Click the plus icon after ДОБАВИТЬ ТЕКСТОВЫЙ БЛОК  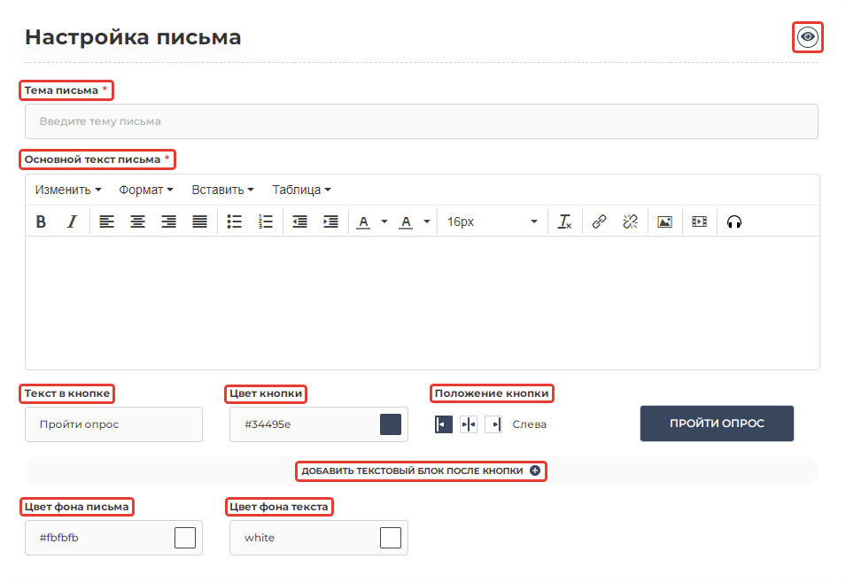click(x=535, y=470)
